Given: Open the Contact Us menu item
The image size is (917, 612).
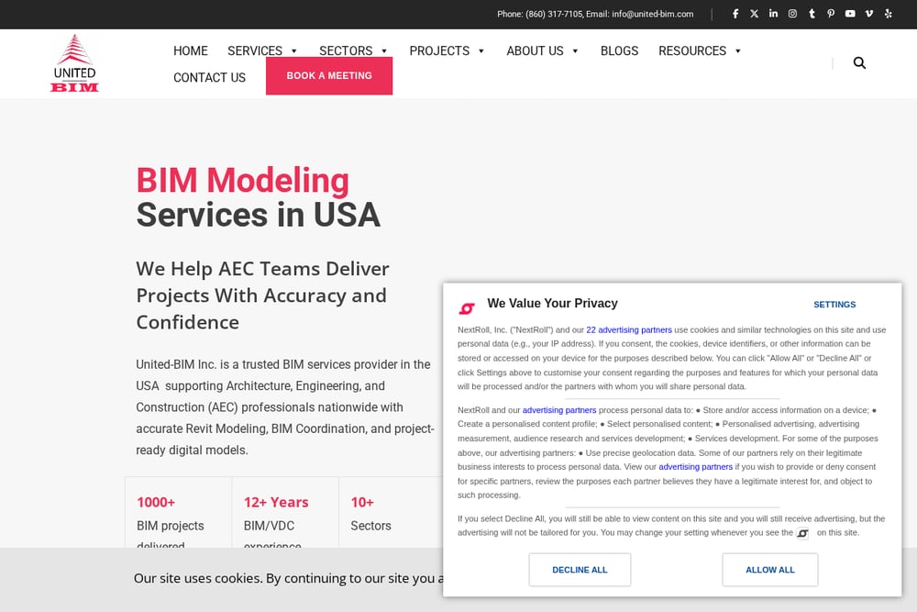Looking at the screenshot, I should [x=209, y=77].
